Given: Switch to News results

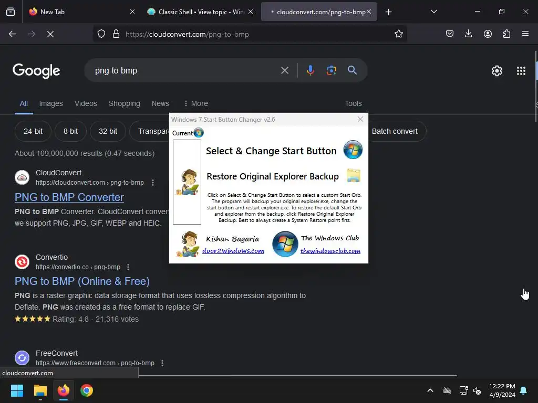Looking at the screenshot, I should point(160,103).
